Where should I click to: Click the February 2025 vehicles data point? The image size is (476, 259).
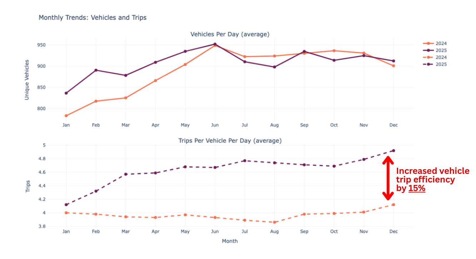tap(96, 70)
